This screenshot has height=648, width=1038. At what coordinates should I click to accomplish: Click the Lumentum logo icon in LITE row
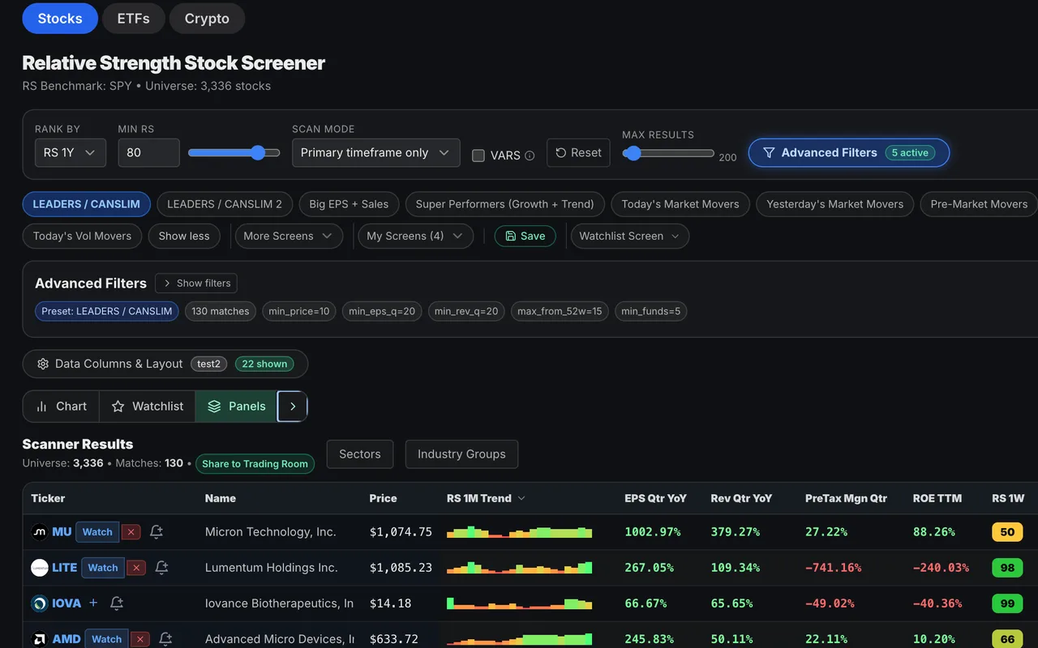tap(39, 568)
